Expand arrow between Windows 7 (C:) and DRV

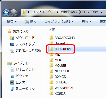(88, 12)
